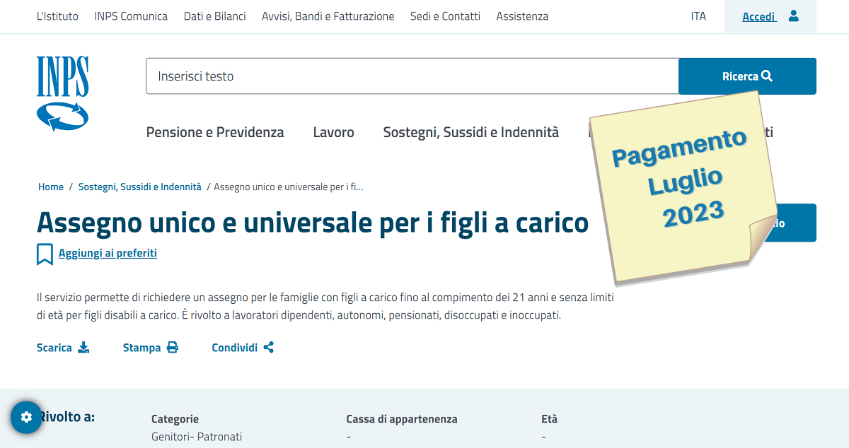Open the cookie settings gear button
Viewport: 849px width, 448px height.
[26, 417]
